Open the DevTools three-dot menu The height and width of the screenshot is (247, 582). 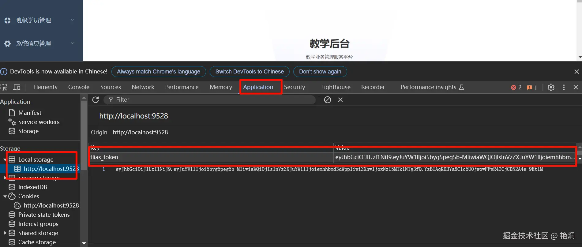564,87
